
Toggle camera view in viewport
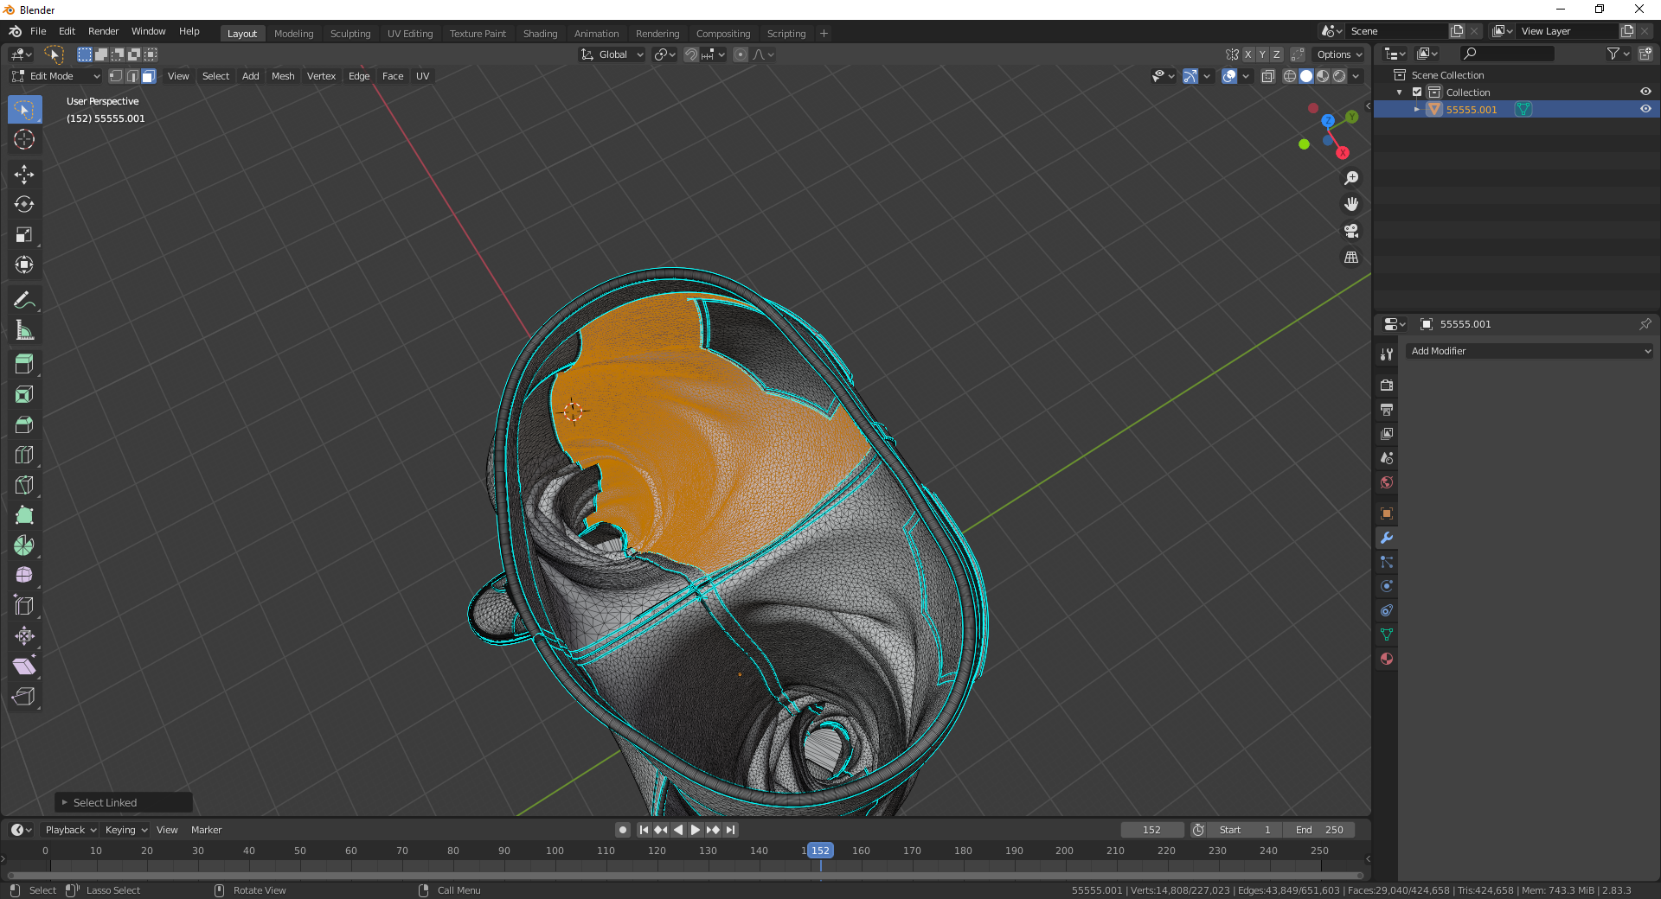click(1350, 231)
